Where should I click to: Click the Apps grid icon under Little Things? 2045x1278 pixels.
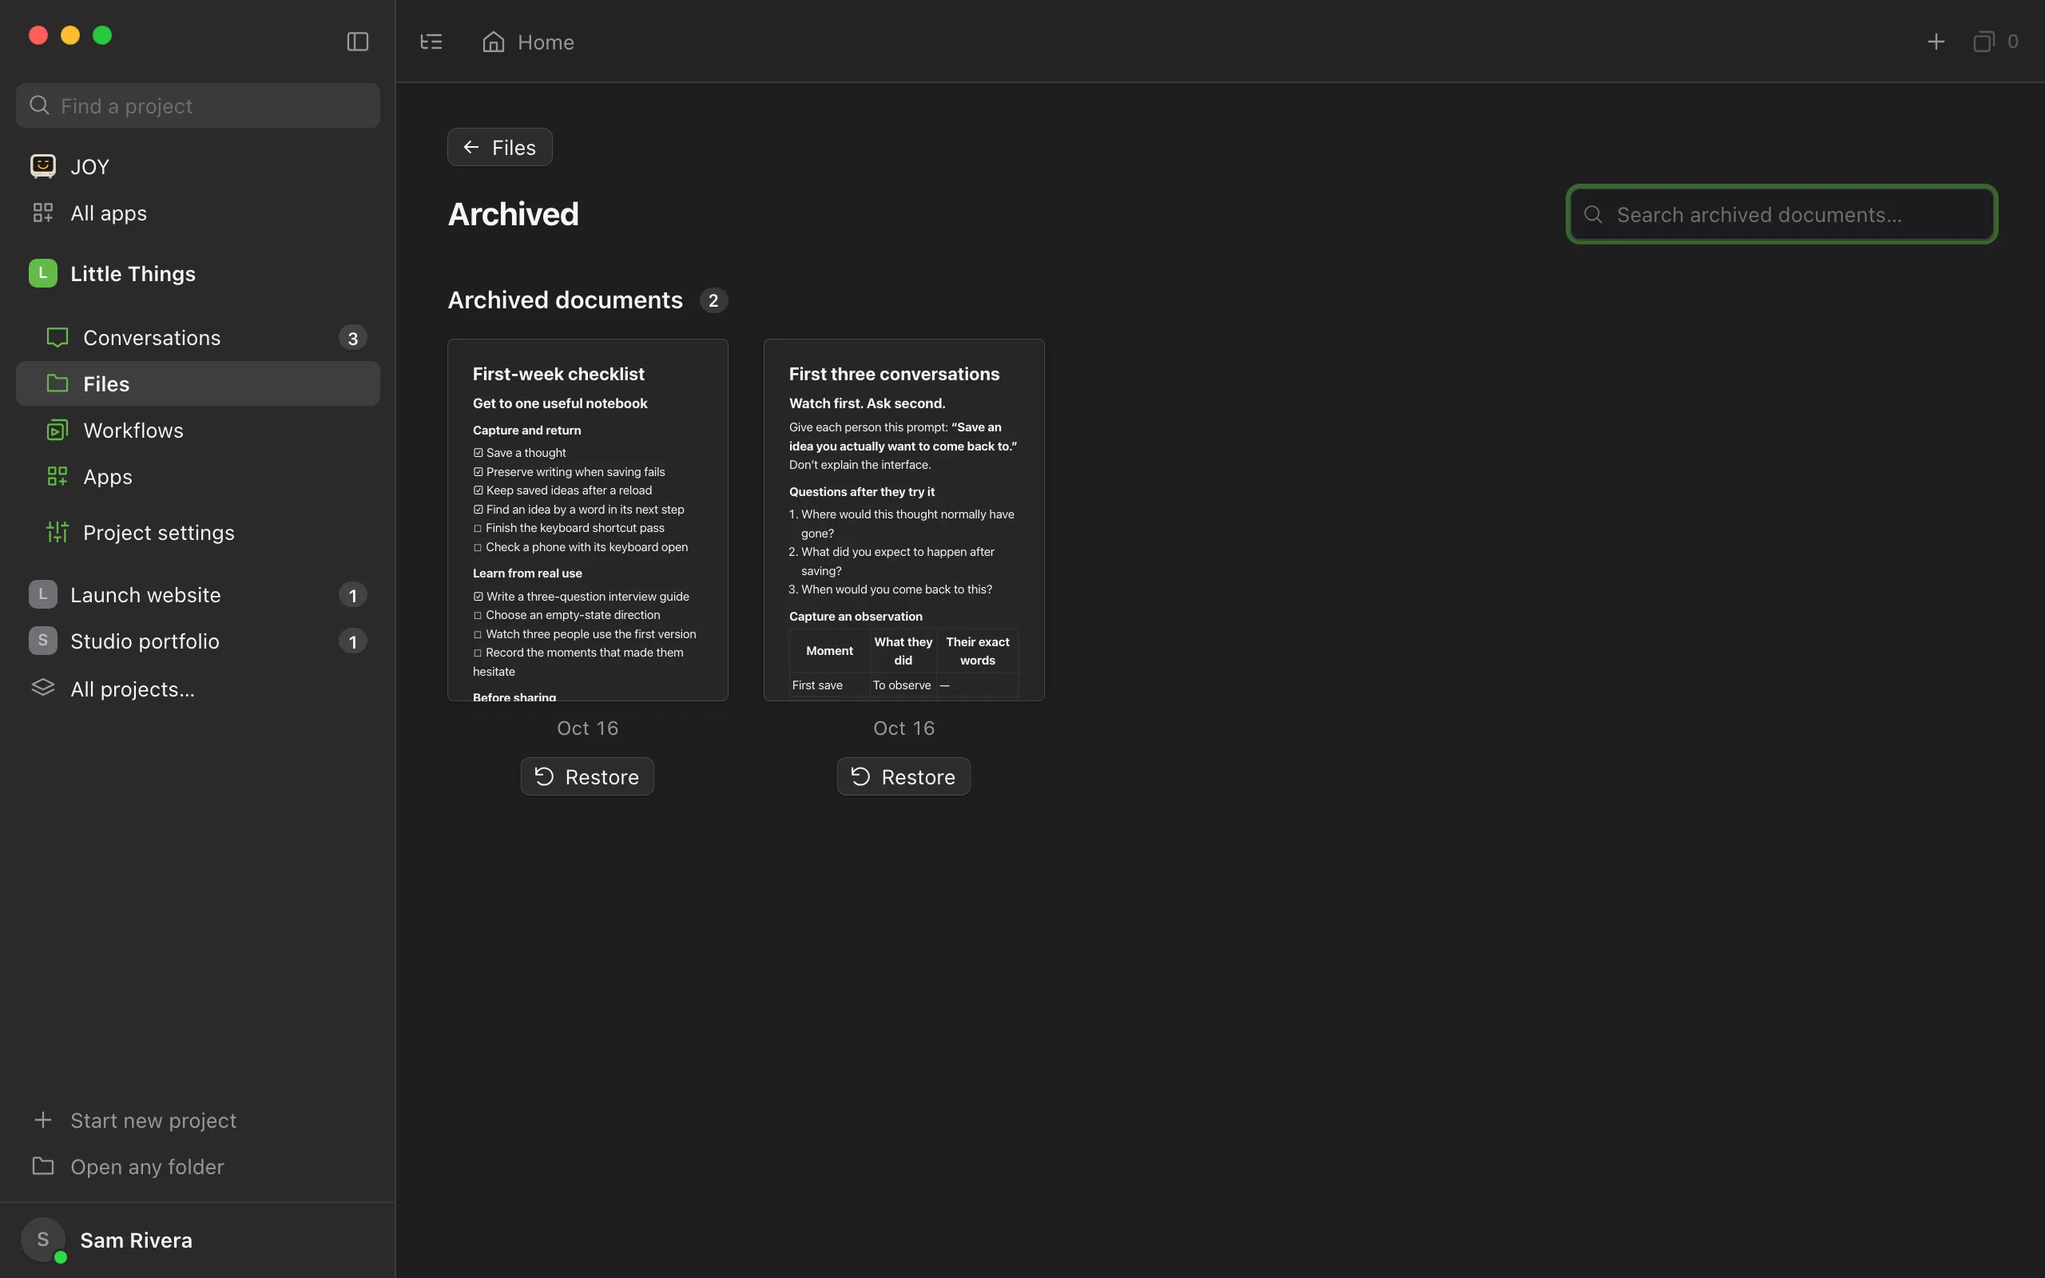click(58, 477)
